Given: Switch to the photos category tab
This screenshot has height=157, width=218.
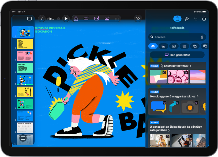Looking at the screenshot, I should pos(163,46).
